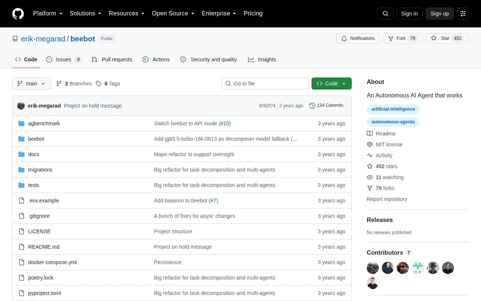Open the appearance settings icon button
The height and width of the screenshot is (301, 481).
point(463,14)
